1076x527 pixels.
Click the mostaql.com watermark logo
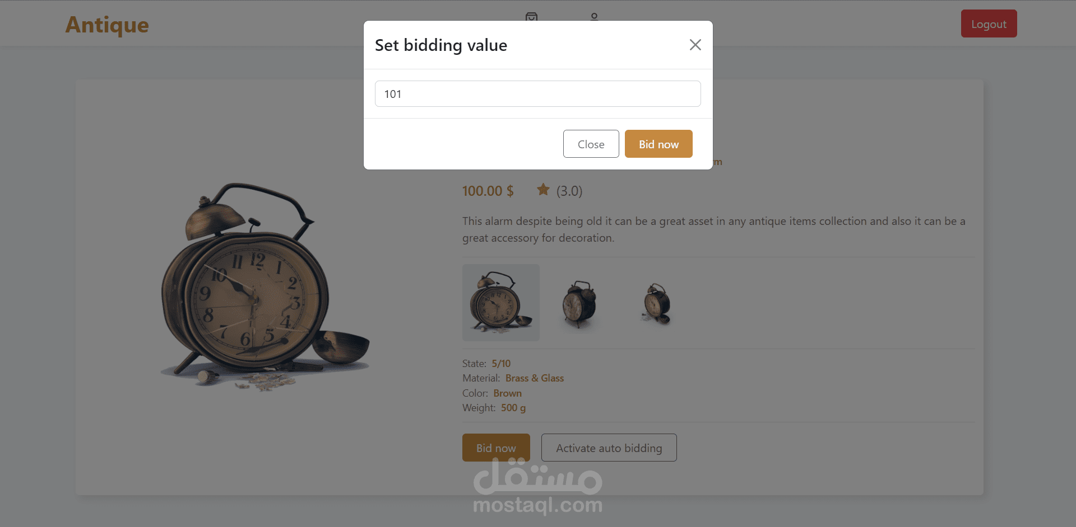537,487
